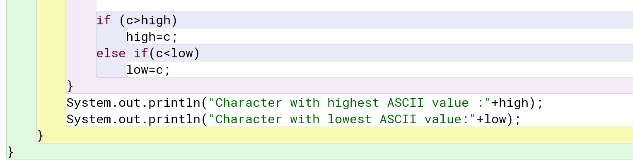Click the "if" keyword after "else"
This screenshot has width=633, height=167.
coord(141,54)
